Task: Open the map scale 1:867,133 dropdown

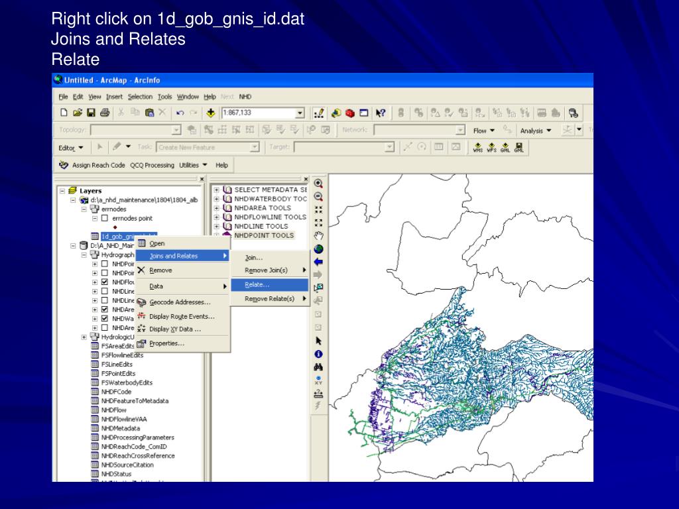Action: pos(300,113)
